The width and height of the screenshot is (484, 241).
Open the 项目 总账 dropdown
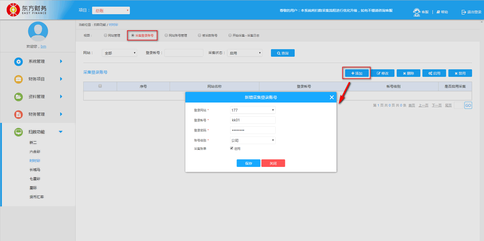click(110, 10)
